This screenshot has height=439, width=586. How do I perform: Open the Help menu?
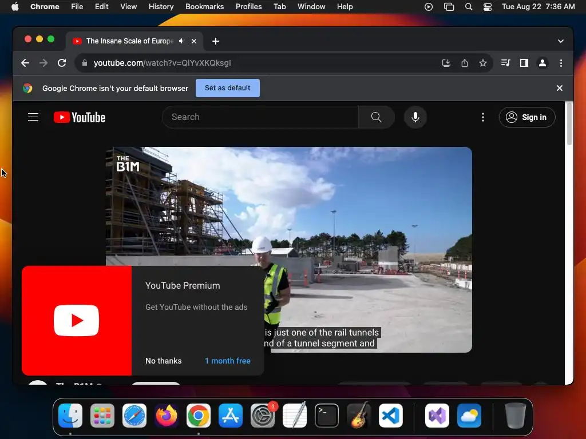point(345,7)
